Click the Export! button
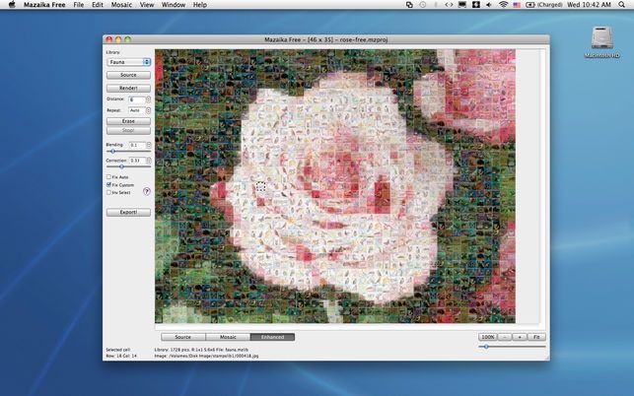Viewport: 634px width, 396px height. 128,212
